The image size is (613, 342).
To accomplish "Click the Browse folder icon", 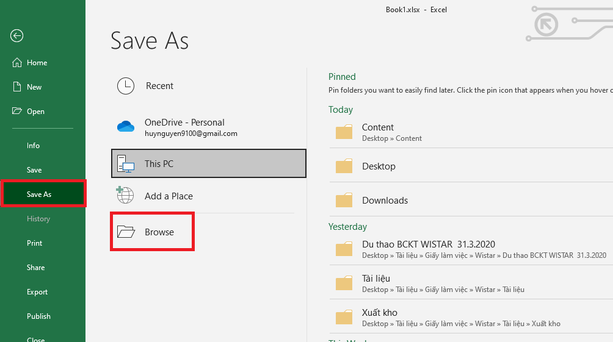I will [125, 232].
